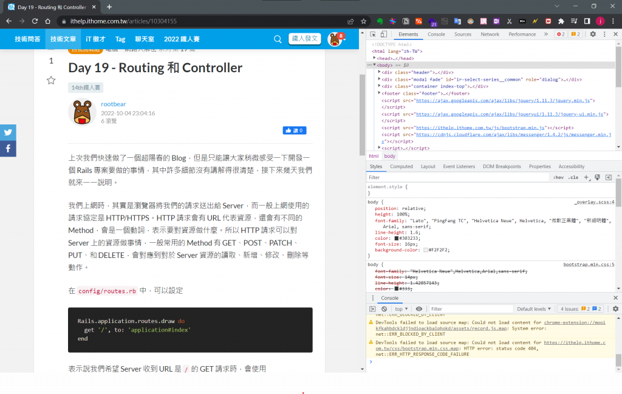
Task: Toggle rendering emulations paintbrush icon in Styles
Action: [597, 178]
